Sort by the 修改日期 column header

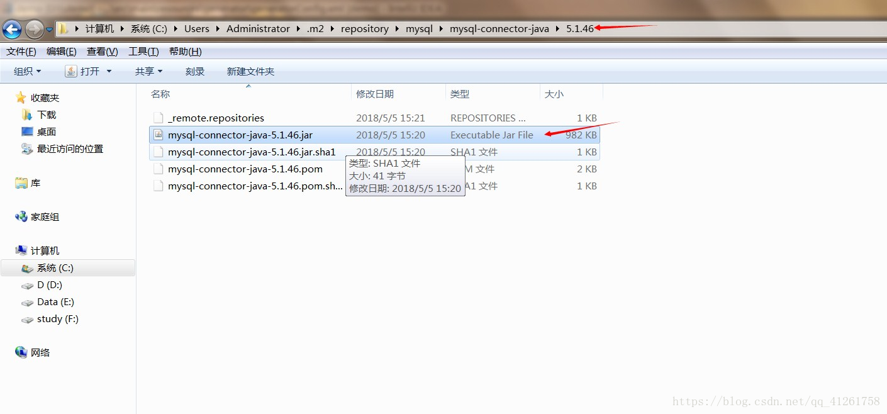coord(375,94)
